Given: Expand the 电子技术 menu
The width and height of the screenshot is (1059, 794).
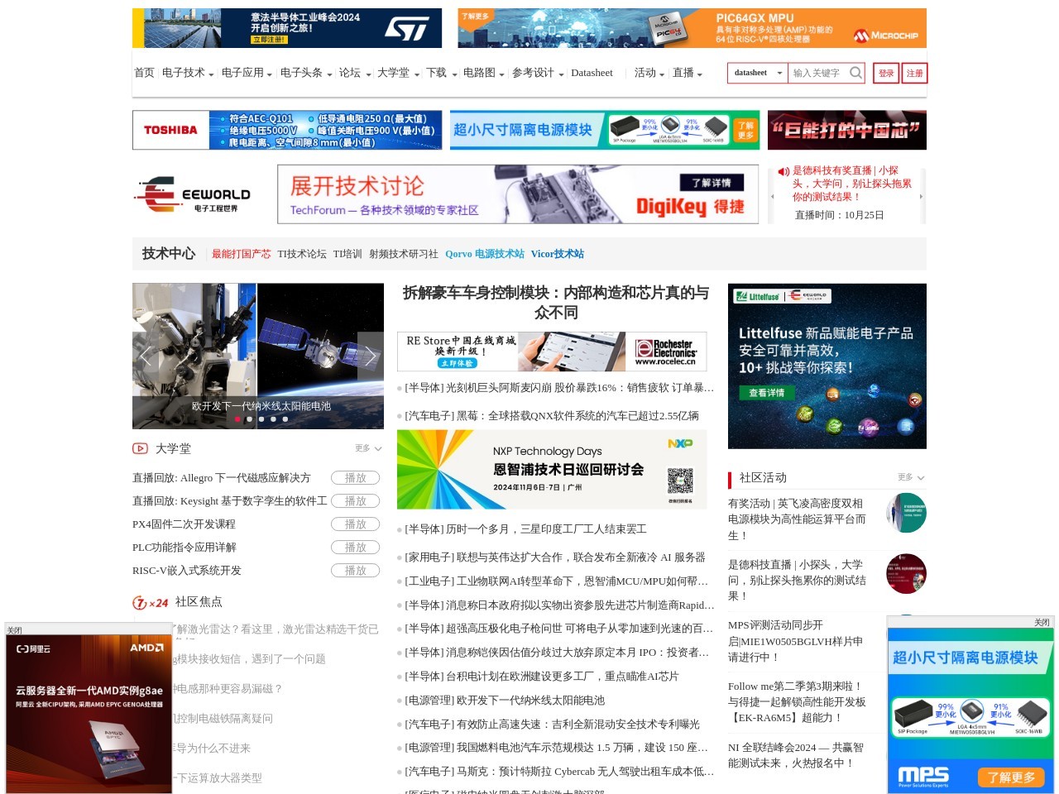Looking at the screenshot, I should (187, 73).
